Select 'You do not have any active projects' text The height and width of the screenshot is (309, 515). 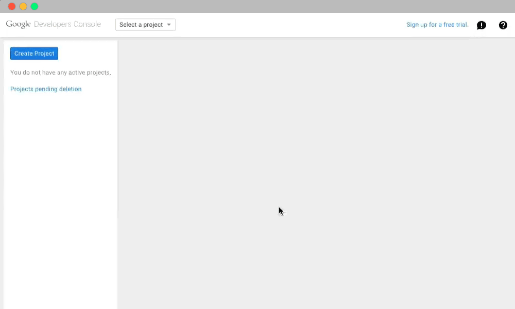[60, 73]
